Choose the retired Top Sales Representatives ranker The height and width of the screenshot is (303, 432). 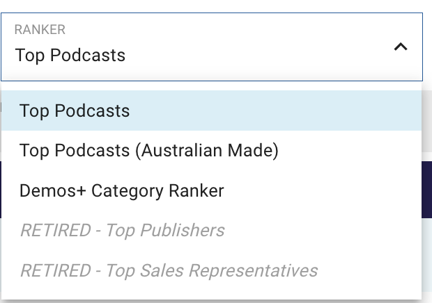coord(169,270)
